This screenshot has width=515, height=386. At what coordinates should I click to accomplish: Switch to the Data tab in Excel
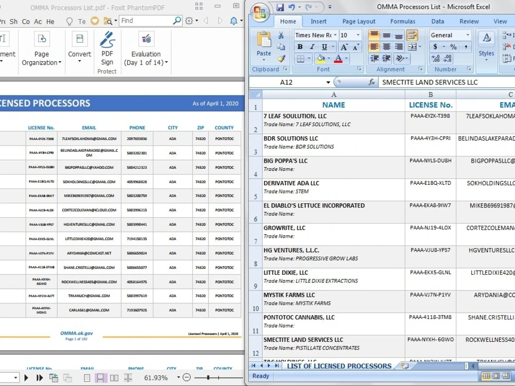point(437,21)
